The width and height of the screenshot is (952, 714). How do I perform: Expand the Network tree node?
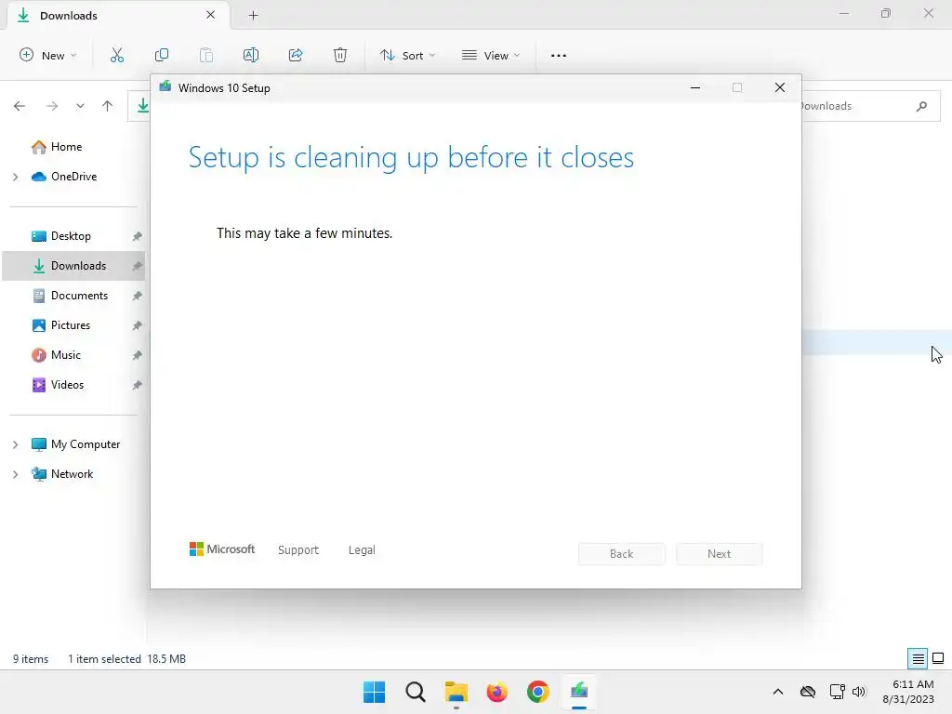16,474
